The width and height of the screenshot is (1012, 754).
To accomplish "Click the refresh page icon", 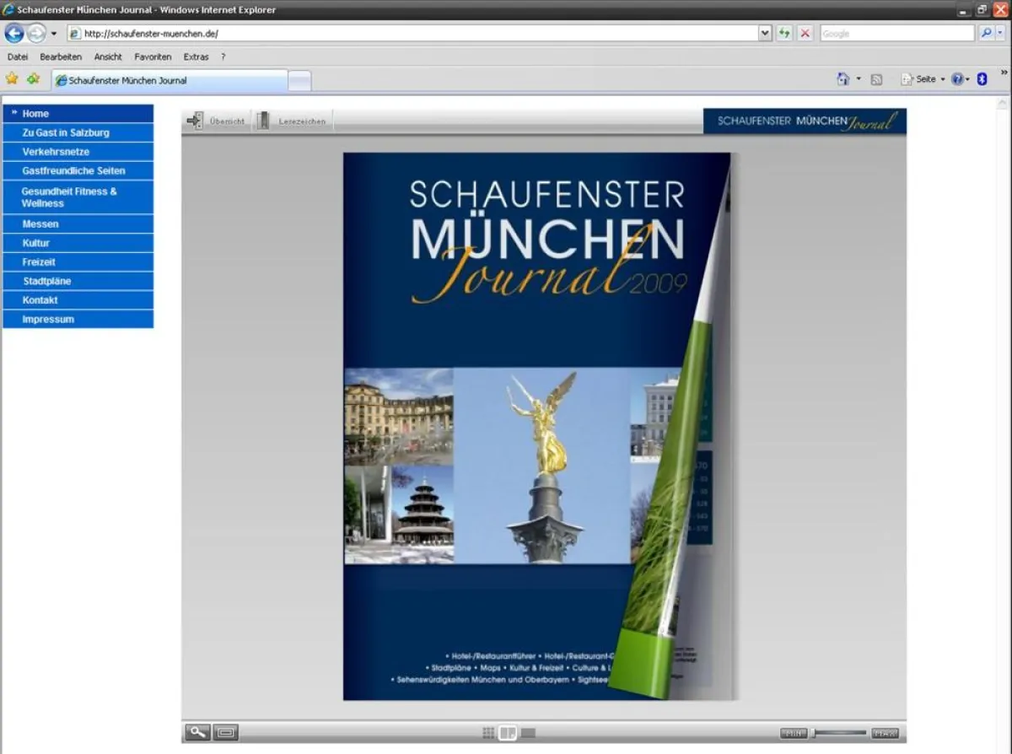I will [x=783, y=33].
